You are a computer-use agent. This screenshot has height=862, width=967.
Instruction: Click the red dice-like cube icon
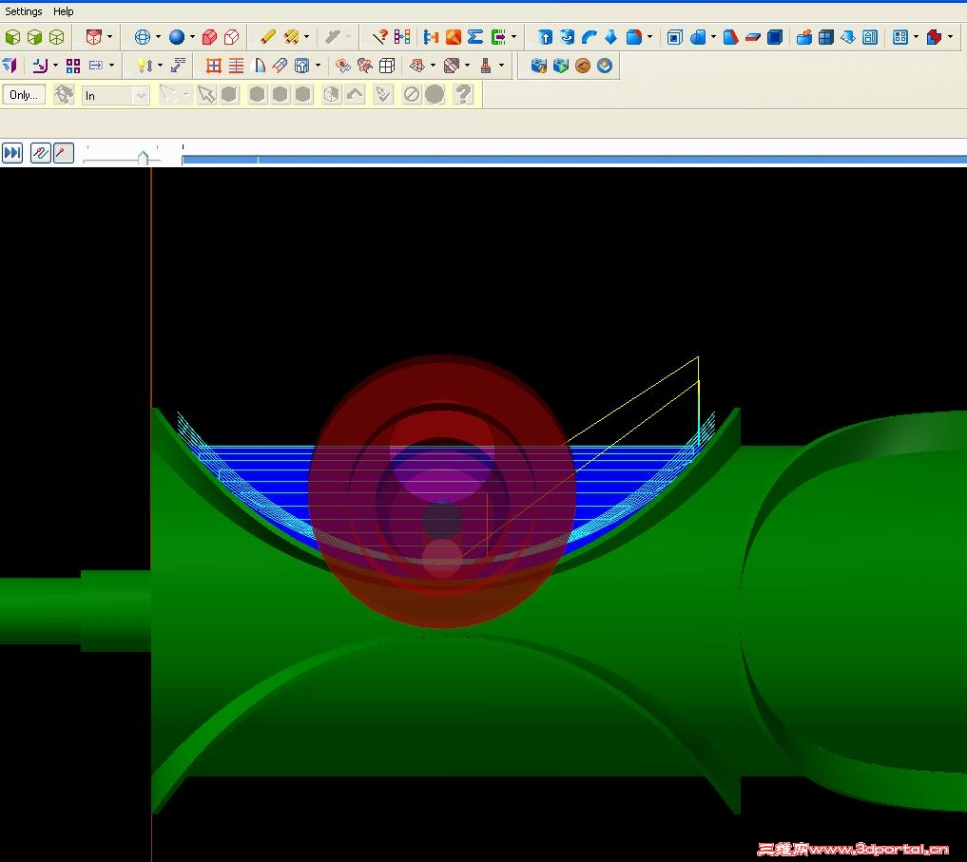[x=94, y=37]
